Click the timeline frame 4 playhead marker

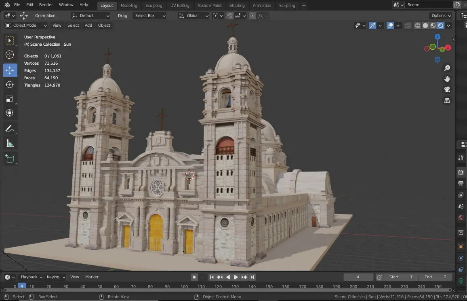(x=22, y=286)
